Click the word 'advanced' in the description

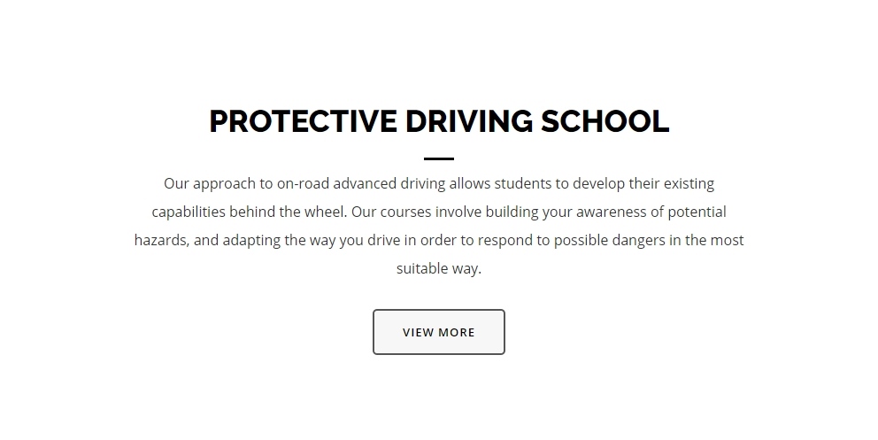coord(365,183)
